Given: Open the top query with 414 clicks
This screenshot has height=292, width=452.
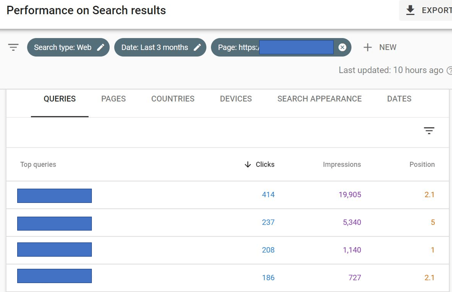Looking at the screenshot, I should tap(54, 195).
